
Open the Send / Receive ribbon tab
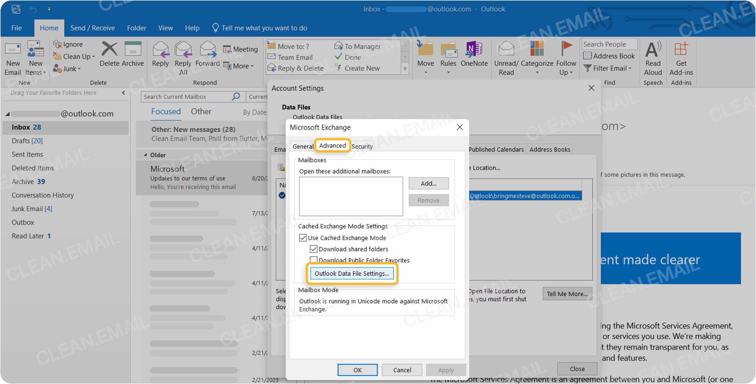point(93,28)
